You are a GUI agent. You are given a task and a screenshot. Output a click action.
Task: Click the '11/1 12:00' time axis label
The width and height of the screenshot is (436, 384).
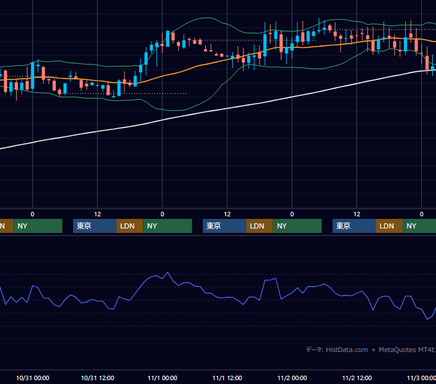coord(227,378)
